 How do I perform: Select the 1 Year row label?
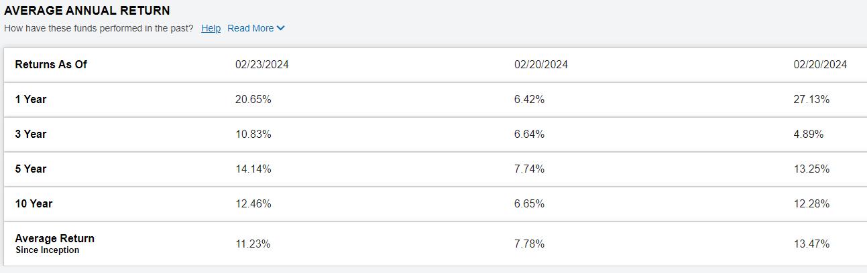(31, 99)
